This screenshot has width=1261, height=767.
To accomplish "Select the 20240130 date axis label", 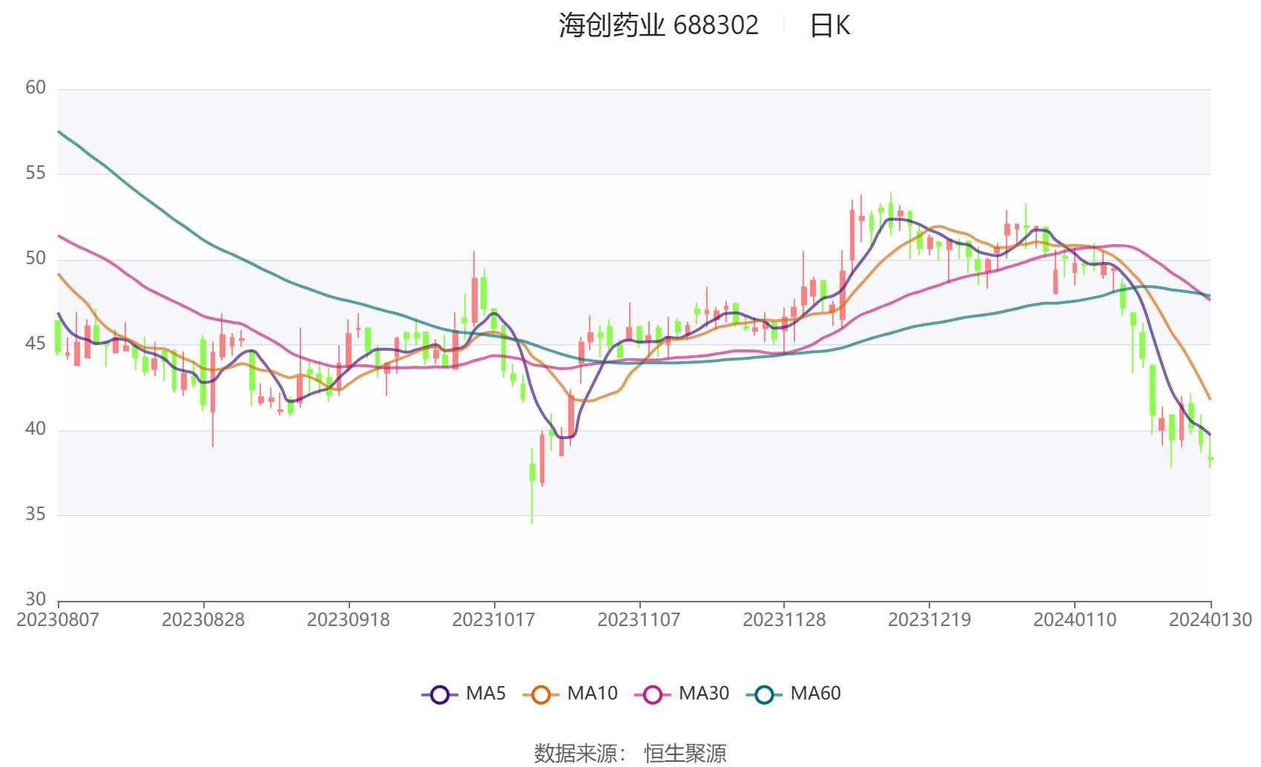I will 1211,620.
